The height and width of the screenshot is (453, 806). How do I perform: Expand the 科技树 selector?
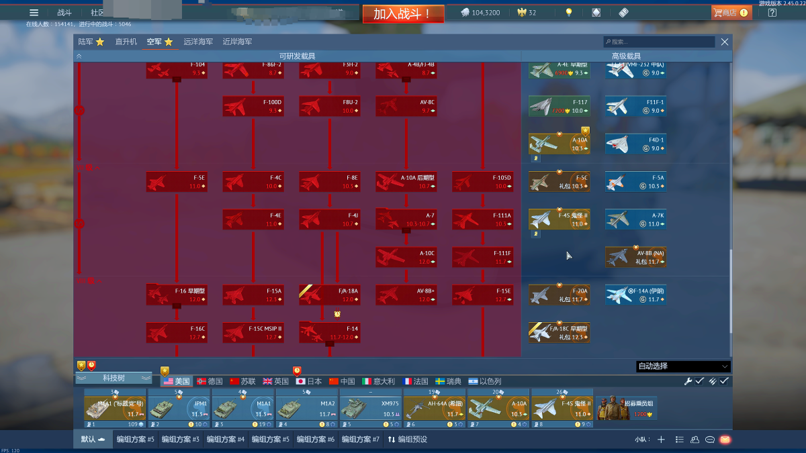tap(114, 379)
